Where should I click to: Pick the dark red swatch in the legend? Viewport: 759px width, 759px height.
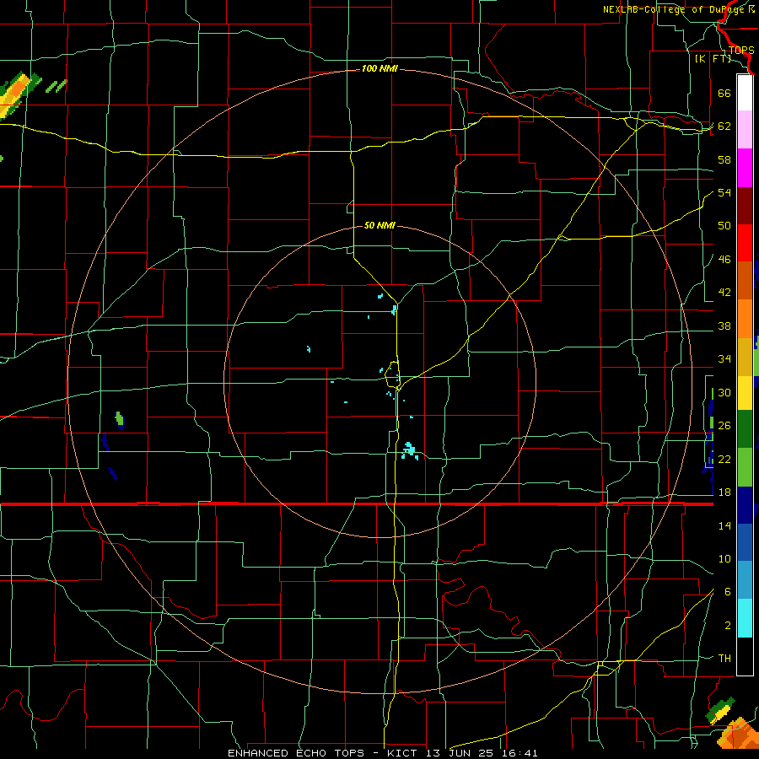tap(745, 206)
